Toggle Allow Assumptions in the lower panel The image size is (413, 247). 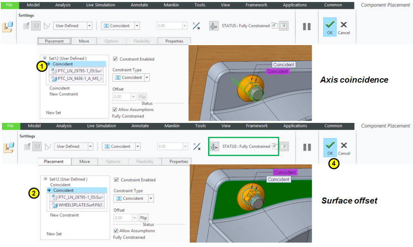(x=116, y=231)
